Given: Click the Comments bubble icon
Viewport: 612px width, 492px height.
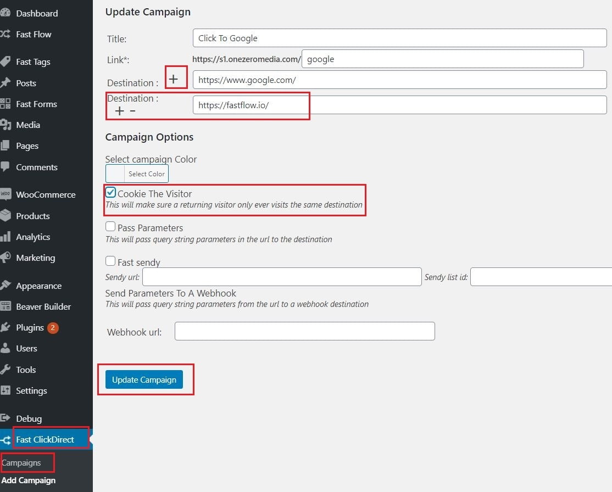Looking at the screenshot, I should pyautogui.click(x=7, y=167).
